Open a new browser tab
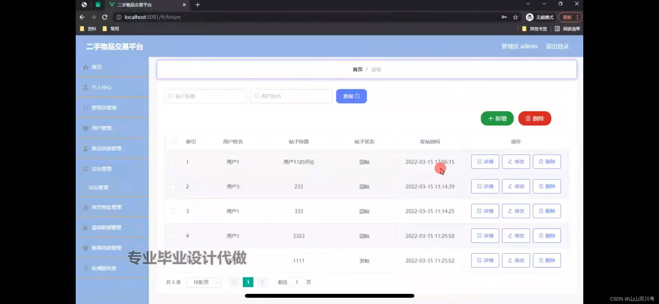659x304 pixels. (198, 5)
